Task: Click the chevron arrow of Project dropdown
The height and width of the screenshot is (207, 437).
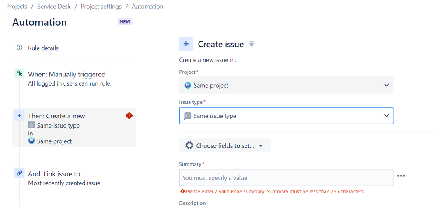Action: coord(386,85)
